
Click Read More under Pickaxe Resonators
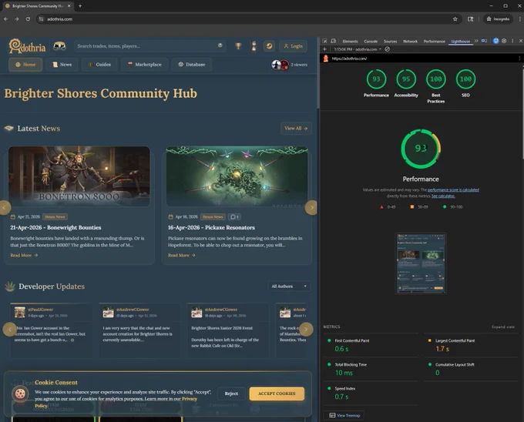tap(181, 255)
